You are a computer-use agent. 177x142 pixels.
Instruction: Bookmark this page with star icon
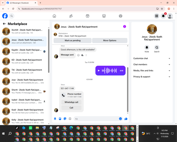[162, 9]
